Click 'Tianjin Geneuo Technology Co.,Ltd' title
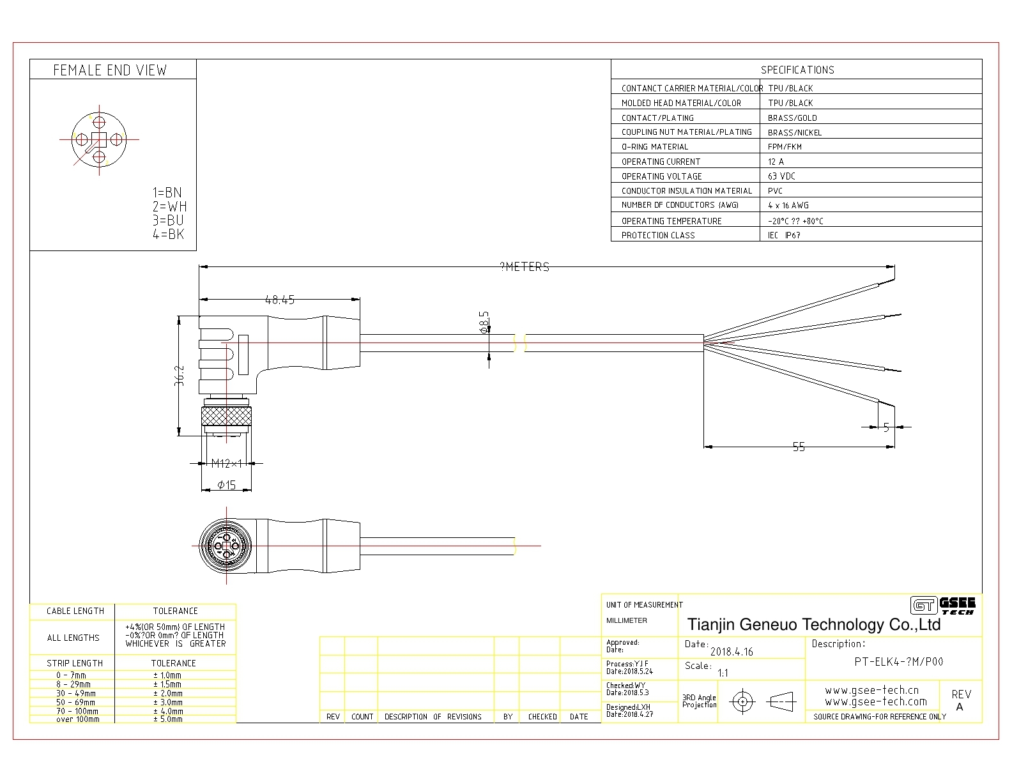The image size is (1012, 782). (813, 625)
